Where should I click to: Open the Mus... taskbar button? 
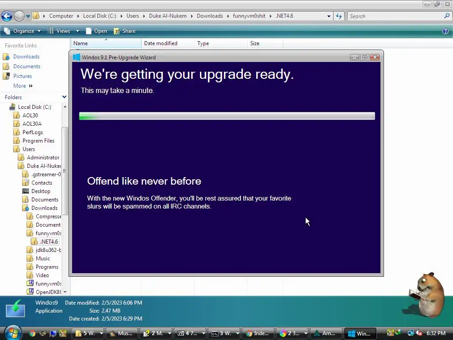pyautogui.click(x=122, y=333)
